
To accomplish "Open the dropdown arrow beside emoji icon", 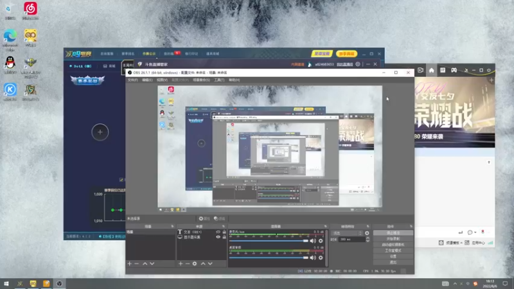I will (475, 232).
